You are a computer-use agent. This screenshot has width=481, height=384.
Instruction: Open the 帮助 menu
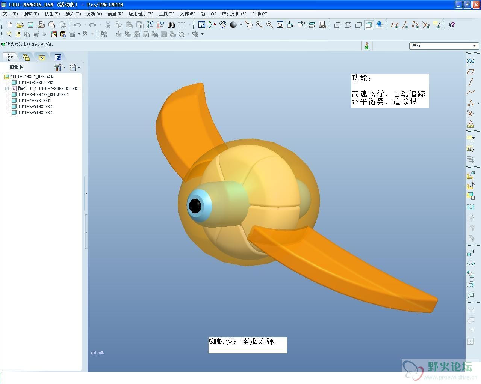click(x=260, y=14)
